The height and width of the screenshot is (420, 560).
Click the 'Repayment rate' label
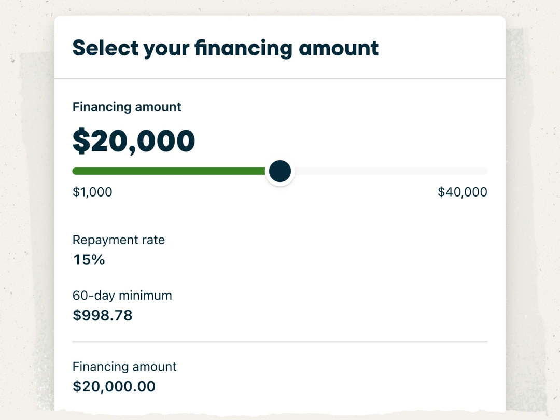click(x=119, y=240)
